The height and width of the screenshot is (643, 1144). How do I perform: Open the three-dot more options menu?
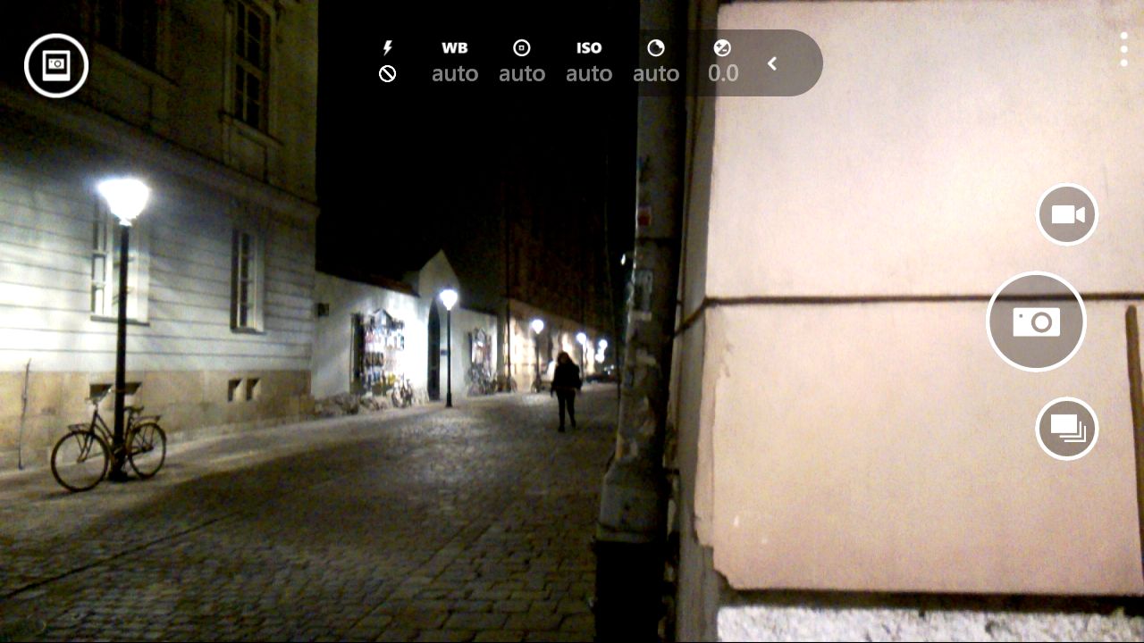(1123, 49)
